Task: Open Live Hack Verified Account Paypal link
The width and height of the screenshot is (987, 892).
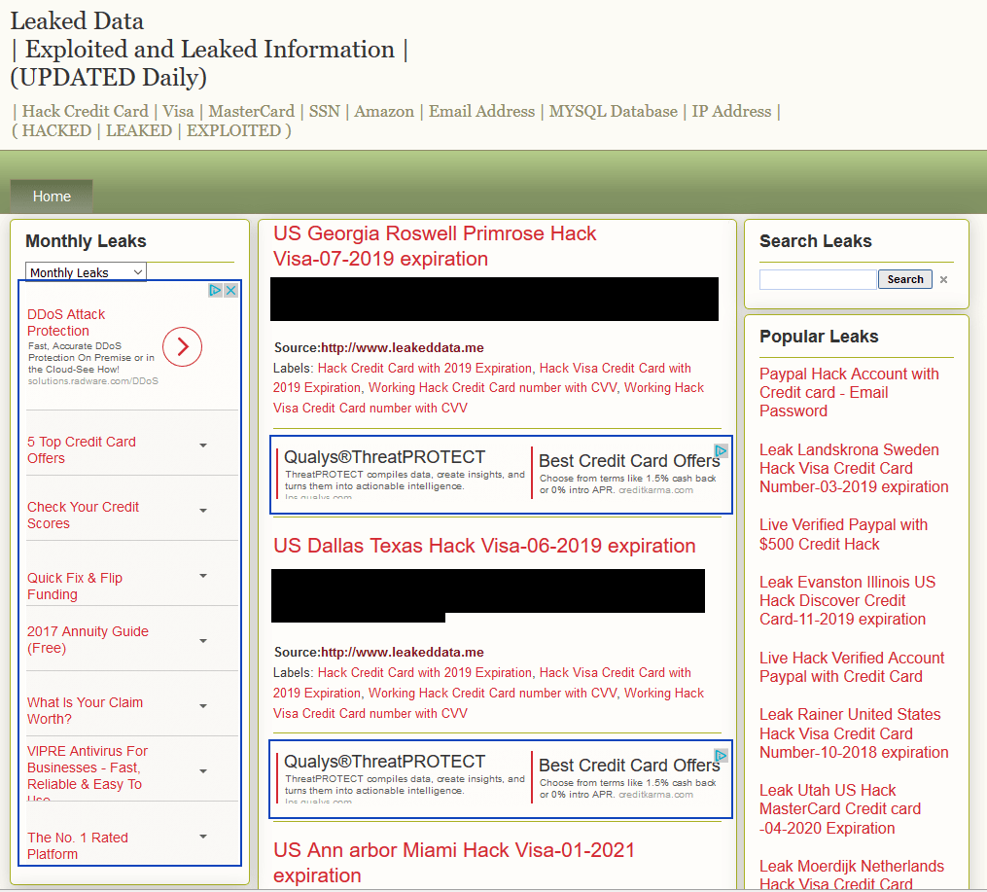Action: [852, 666]
